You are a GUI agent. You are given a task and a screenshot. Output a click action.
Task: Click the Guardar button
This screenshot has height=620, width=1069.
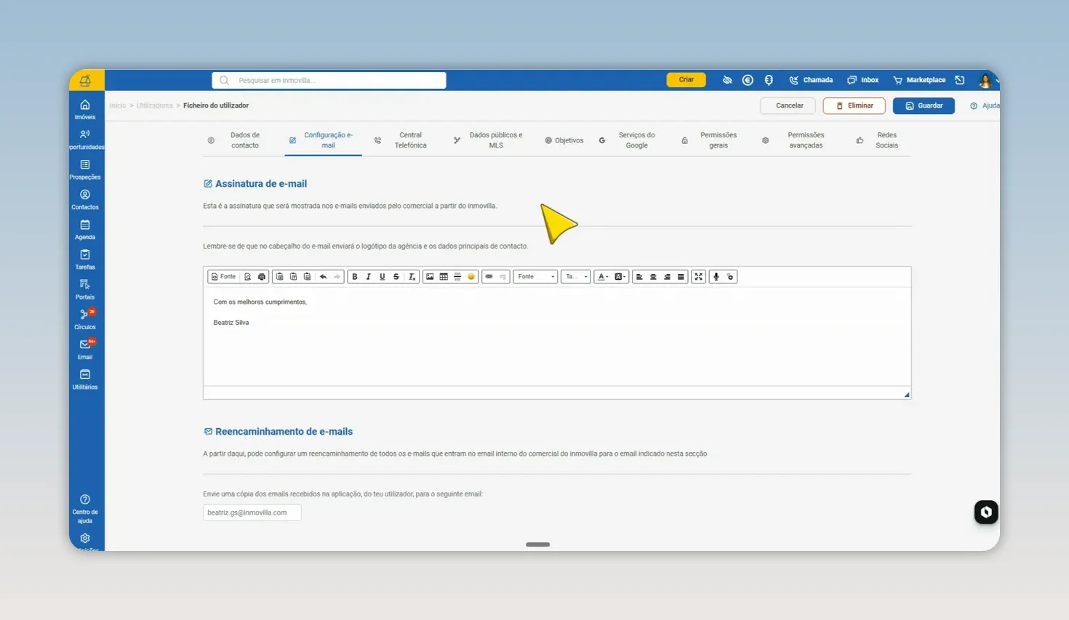click(x=924, y=106)
